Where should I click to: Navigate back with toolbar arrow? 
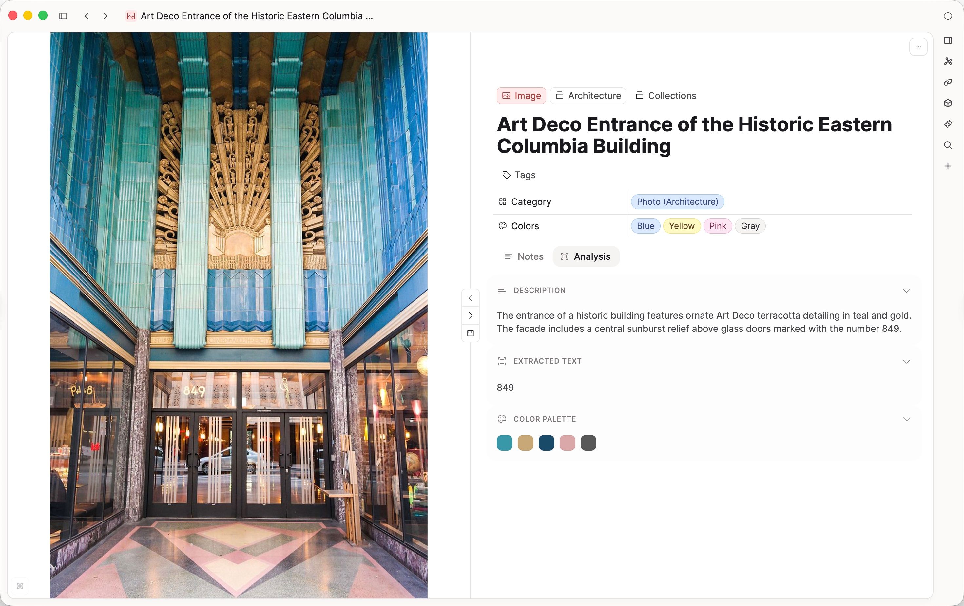click(87, 16)
